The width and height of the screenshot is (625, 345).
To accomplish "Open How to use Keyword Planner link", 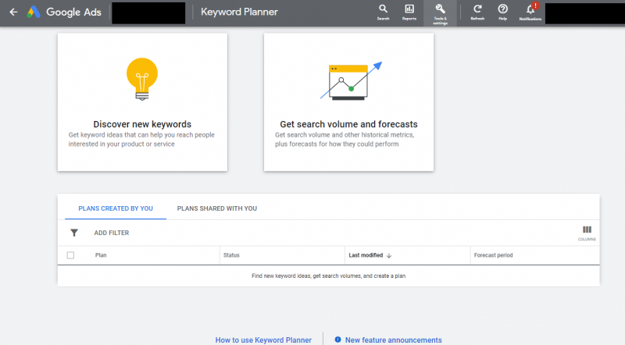I will point(263,340).
